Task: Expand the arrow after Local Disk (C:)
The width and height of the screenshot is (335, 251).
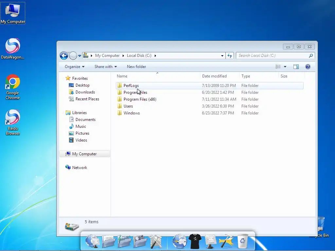Action: (155, 56)
